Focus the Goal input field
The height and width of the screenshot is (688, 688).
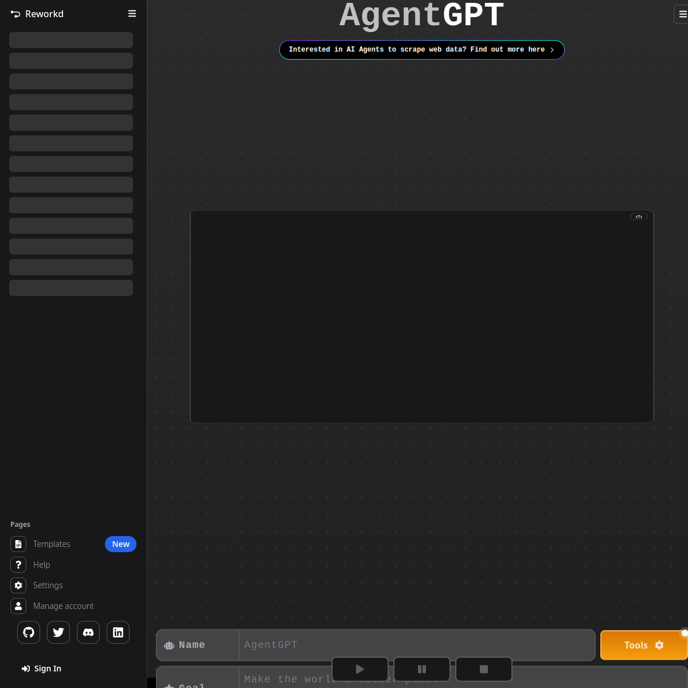point(463,678)
